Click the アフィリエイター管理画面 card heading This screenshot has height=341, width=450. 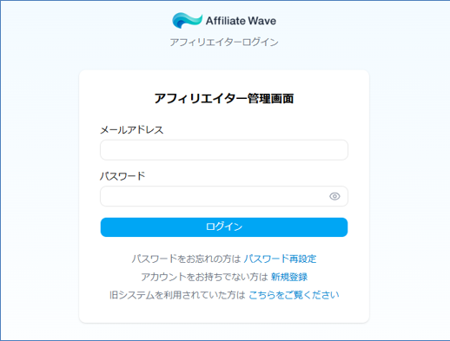(224, 98)
